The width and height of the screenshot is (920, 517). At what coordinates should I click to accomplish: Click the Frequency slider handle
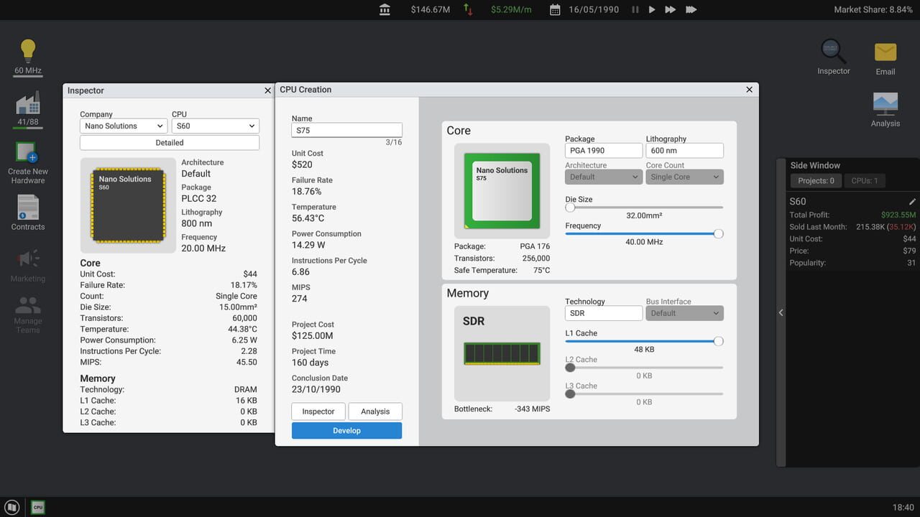(718, 234)
